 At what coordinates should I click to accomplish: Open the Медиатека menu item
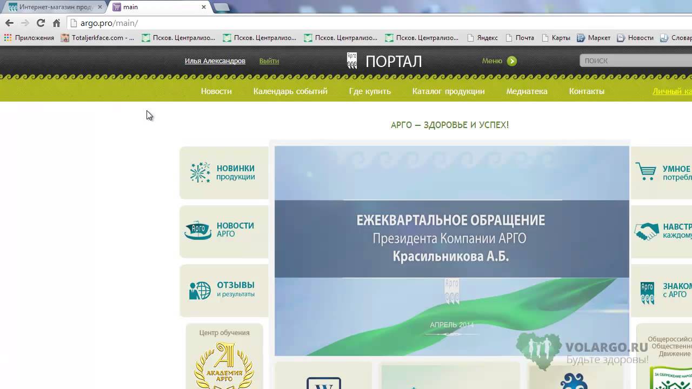(527, 91)
